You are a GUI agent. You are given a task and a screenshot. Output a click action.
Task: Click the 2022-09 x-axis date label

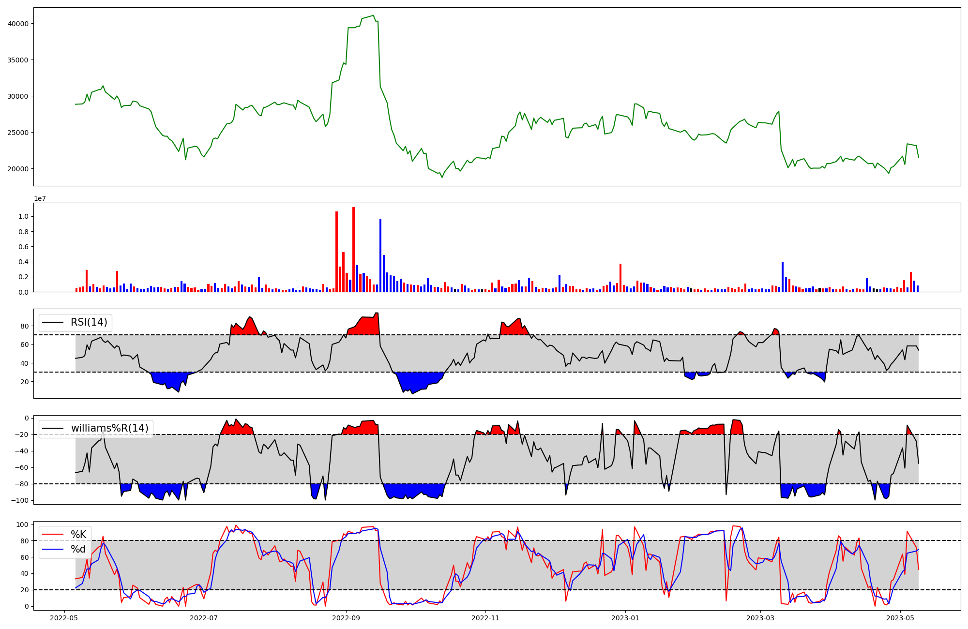346,618
